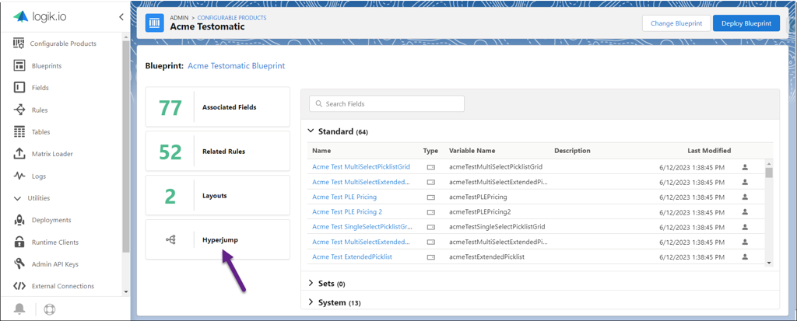Click the search magnifier icon

pos(318,103)
